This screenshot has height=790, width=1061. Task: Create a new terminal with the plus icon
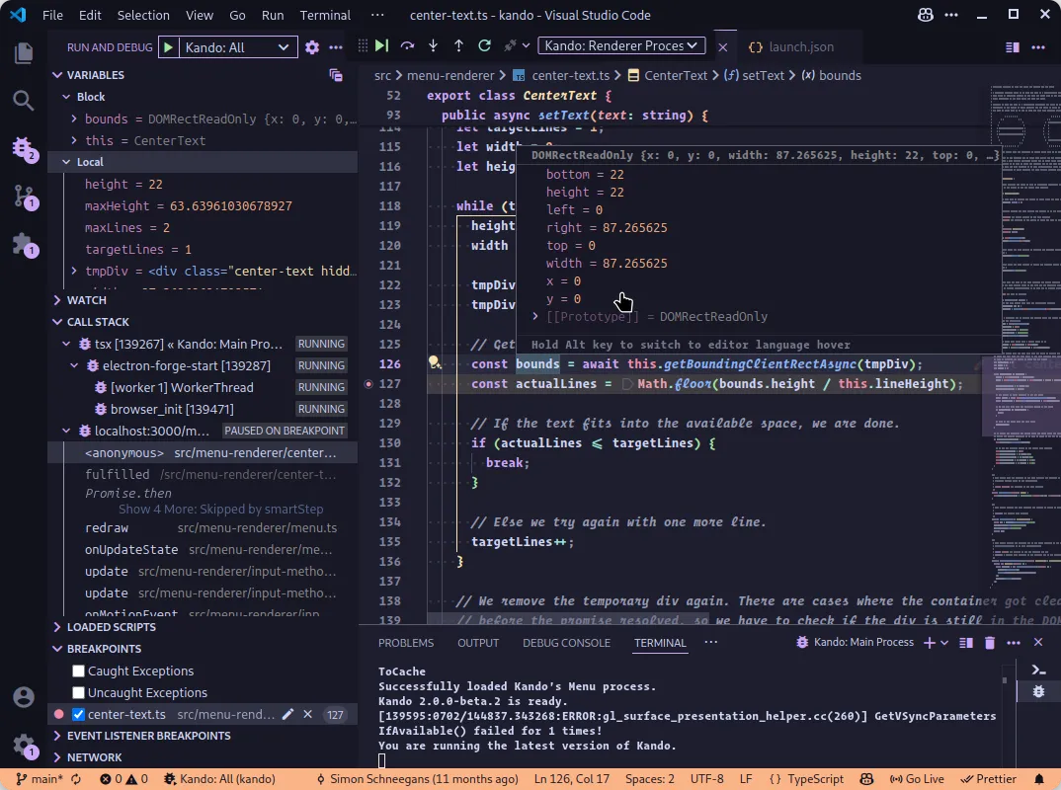click(x=932, y=642)
